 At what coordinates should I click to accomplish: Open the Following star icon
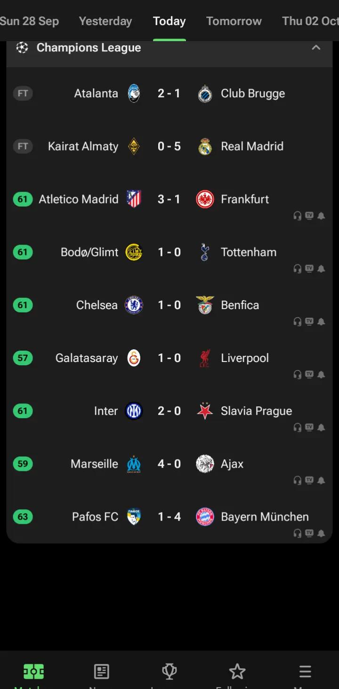pos(237,671)
